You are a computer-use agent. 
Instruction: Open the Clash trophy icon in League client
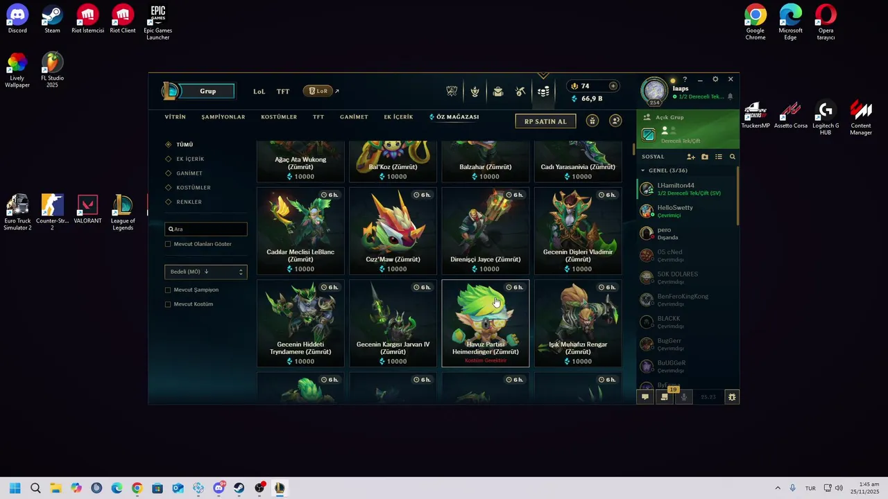[x=452, y=91]
